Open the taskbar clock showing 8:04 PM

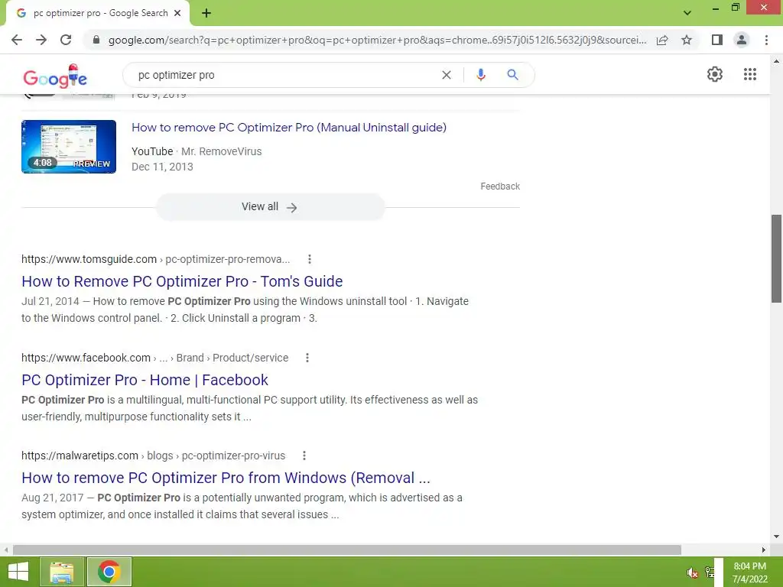point(749,572)
